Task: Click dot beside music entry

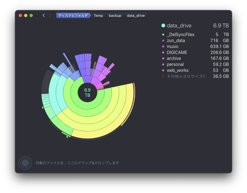Action: (163, 47)
